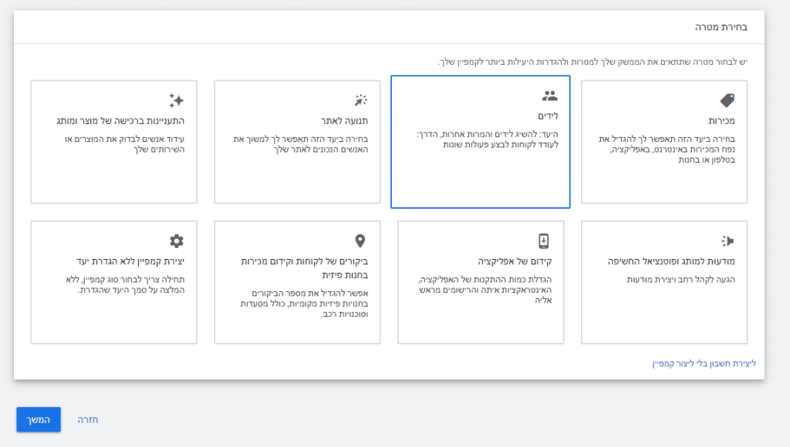Click the people icon on the לידים card
This screenshot has height=447, width=790.
pyautogui.click(x=549, y=96)
